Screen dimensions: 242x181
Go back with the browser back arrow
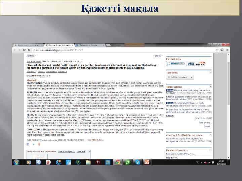tap(15, 50)
